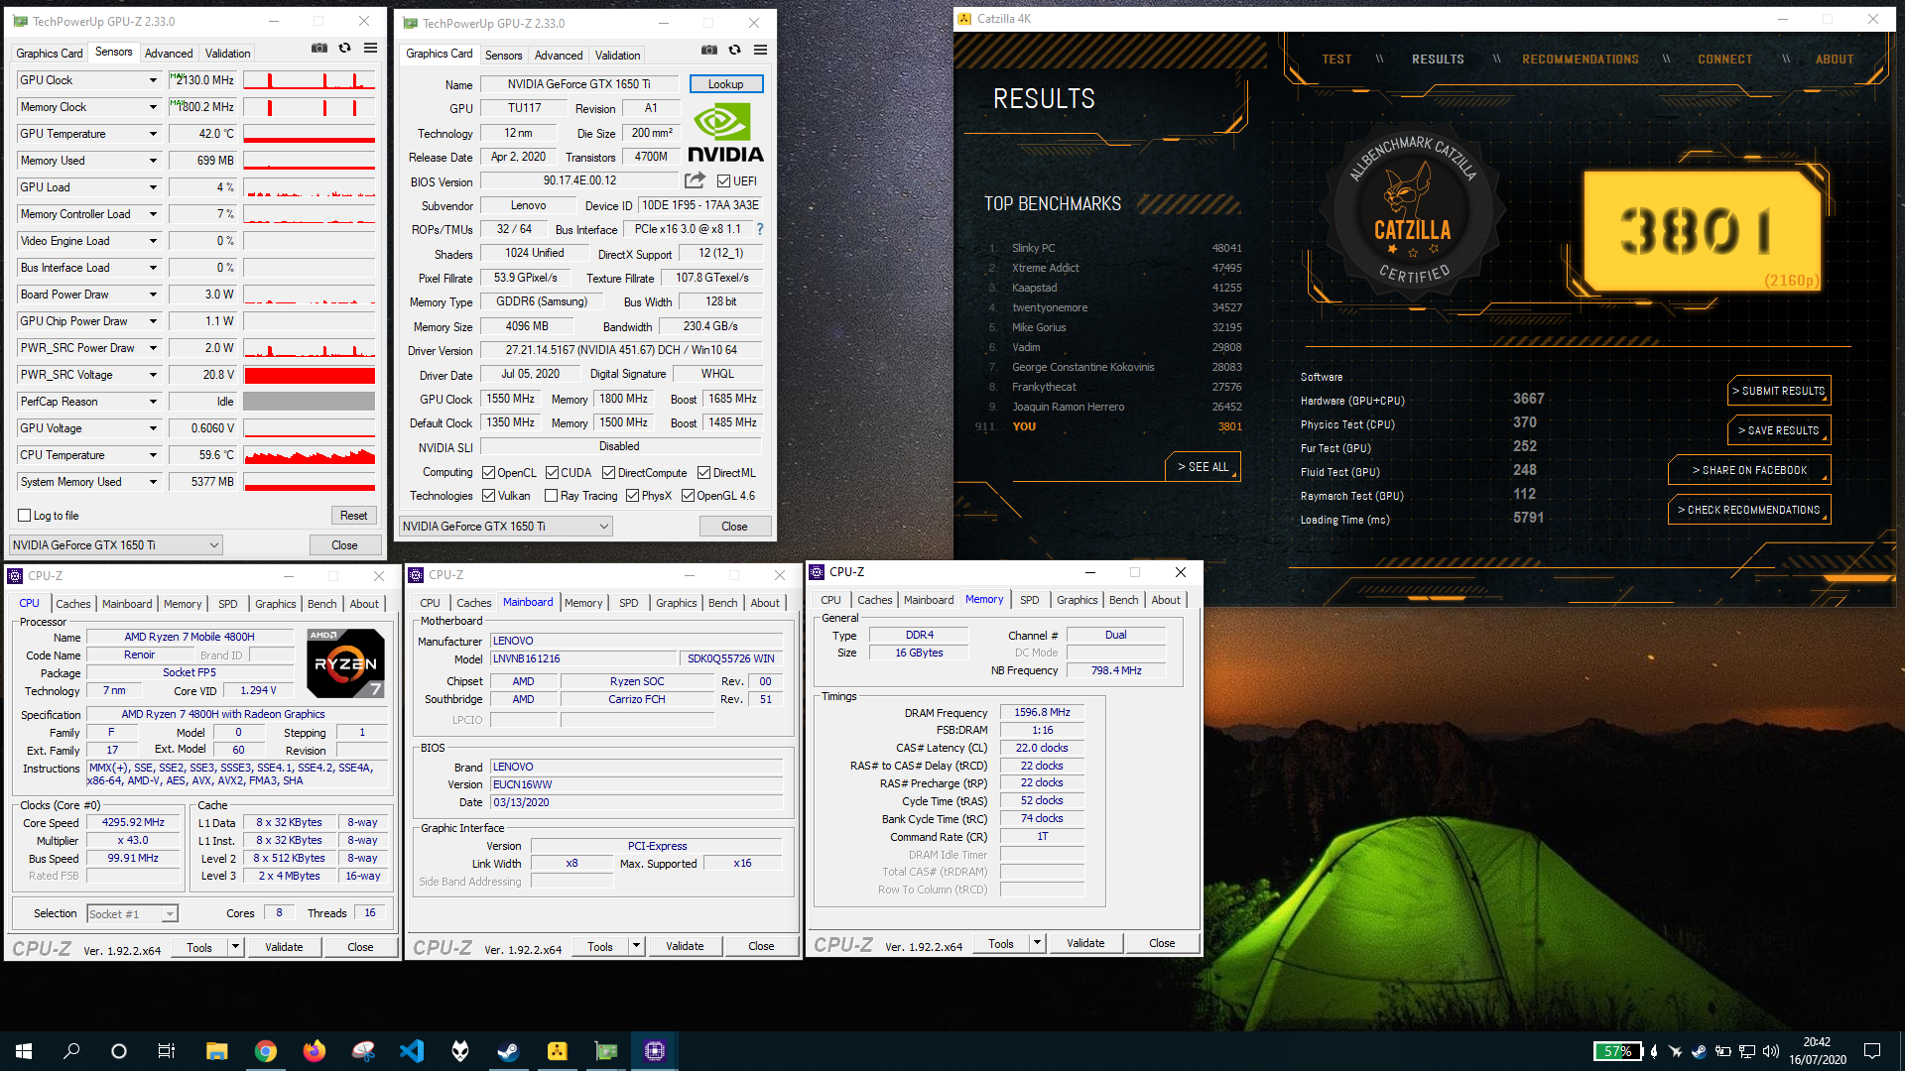The image size is (1905, 1071).
Task: Open Google Chrome from the taskbar
Action: pyautogui.click(x=265, y=1051)
